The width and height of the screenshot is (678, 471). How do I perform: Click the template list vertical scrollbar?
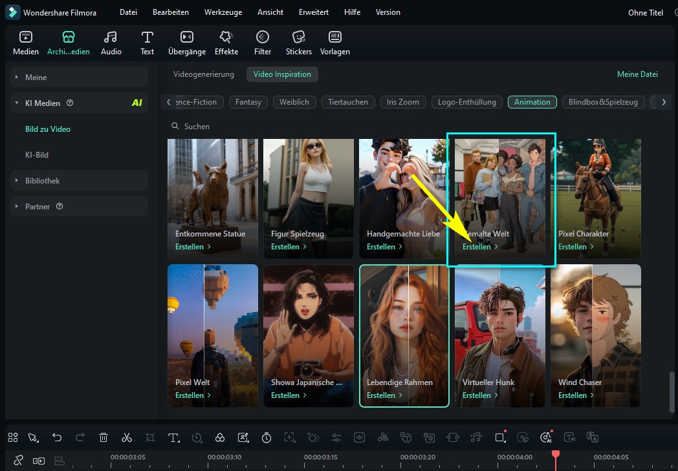tap(672, 392)
